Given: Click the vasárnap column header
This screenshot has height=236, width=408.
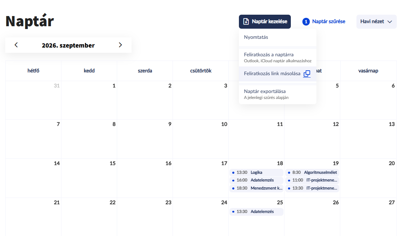Looking at the screenshot, I should tap(368, 71).
